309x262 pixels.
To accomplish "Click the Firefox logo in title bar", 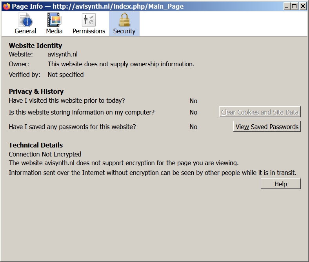I will 7,6.
